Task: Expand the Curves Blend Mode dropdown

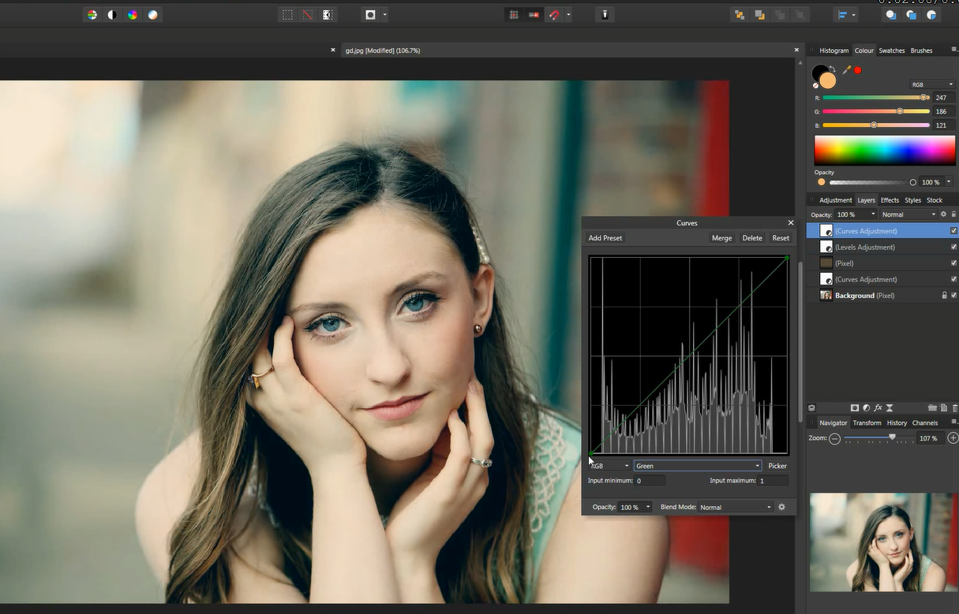Action: tap(735, 507)
